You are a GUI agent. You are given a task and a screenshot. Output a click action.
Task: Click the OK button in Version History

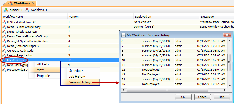[x=183, y=97]
